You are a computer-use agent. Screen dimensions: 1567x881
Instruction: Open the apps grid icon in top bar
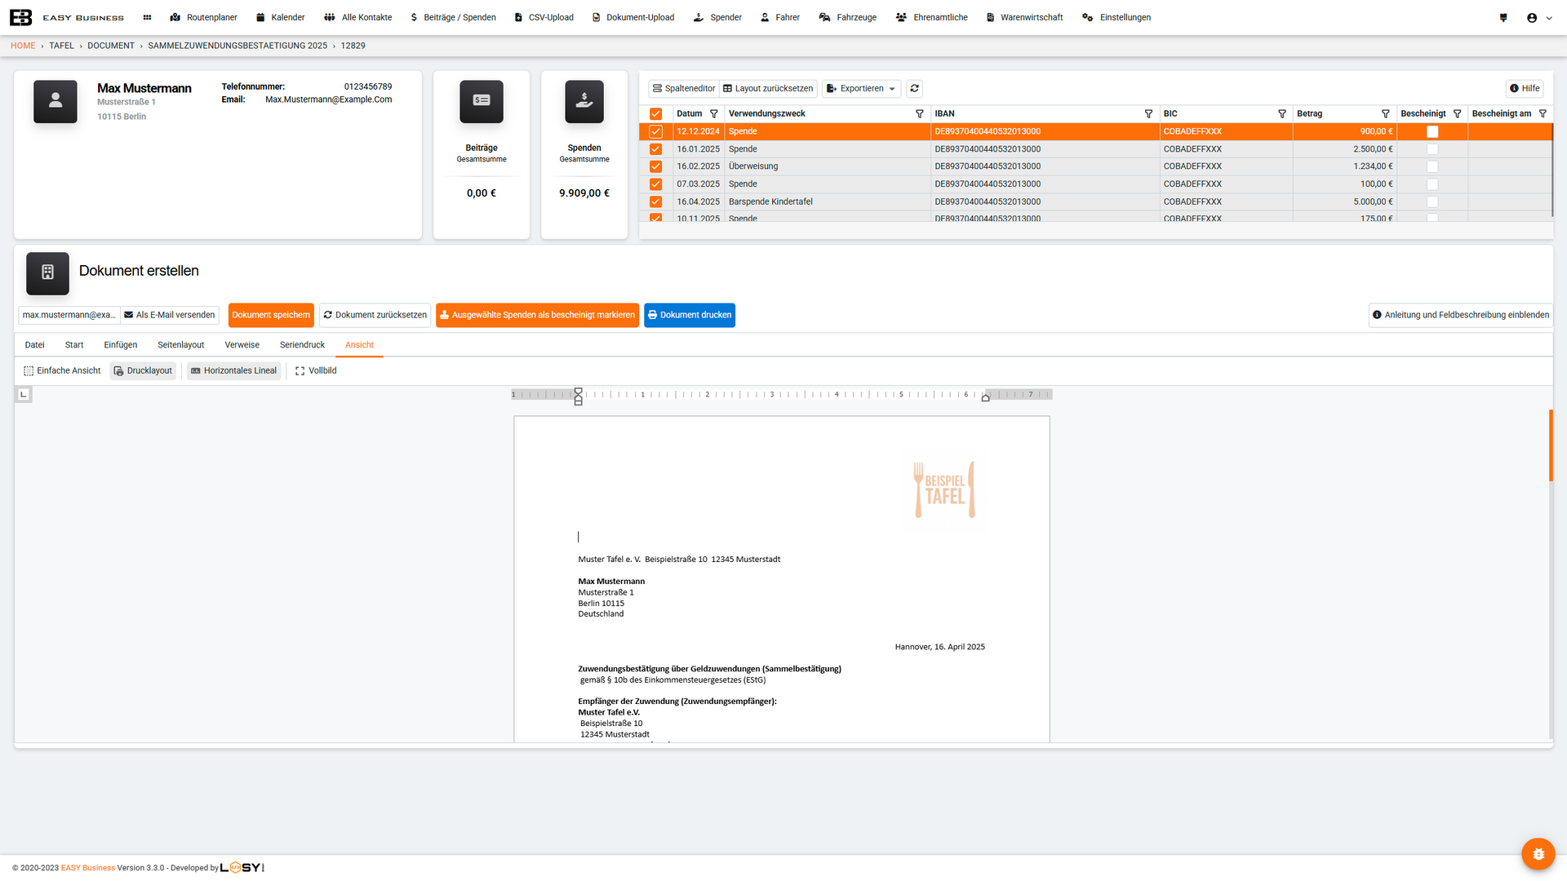pyautogui.click(x=147, y=17)
